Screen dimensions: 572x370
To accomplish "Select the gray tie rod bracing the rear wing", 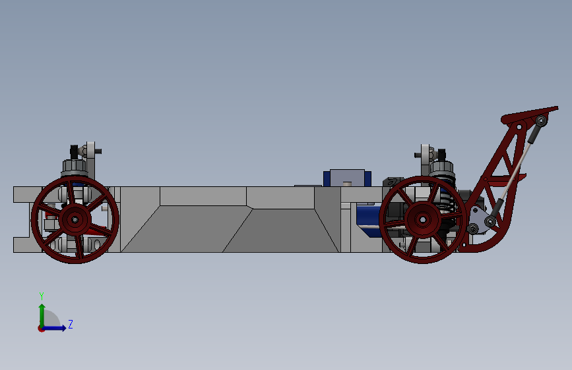I will coord(515,171).
